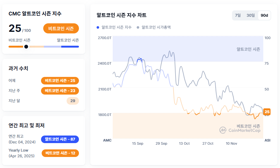Click the season index slider black handle
The width and height of the screenshot is (280, 168).
(26, 47)
